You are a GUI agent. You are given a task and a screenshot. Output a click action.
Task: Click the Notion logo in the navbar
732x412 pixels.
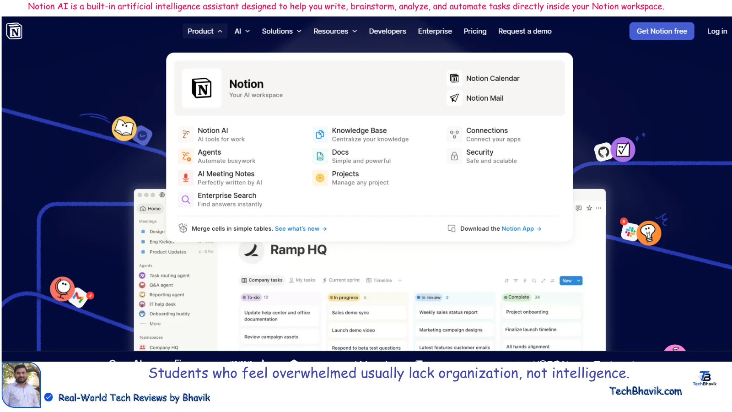(x=14, y=31)
